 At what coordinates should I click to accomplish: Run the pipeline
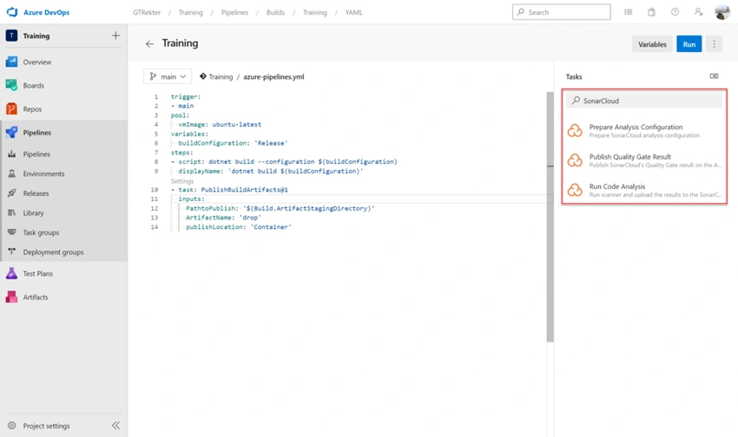coord(689,44)
